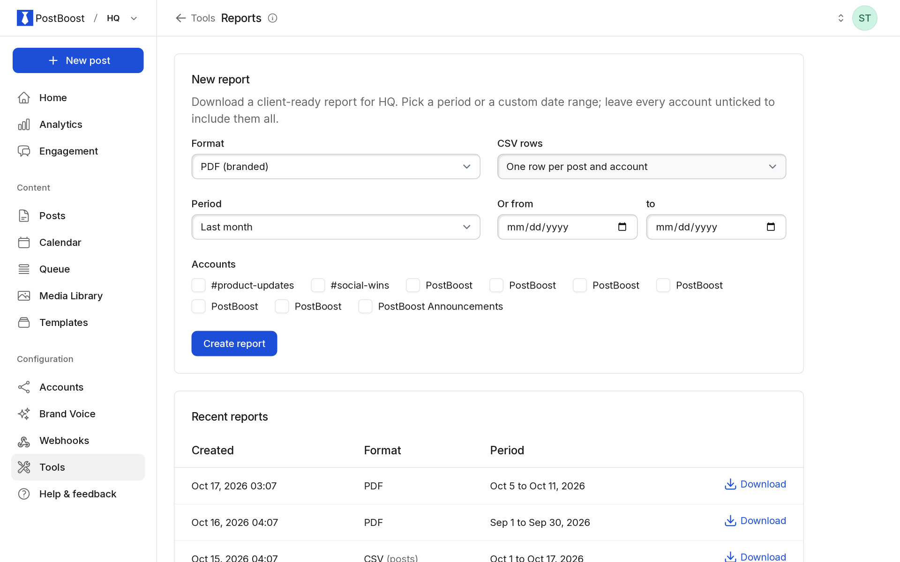900x562 pixels.
Task: Click the Tools wrench icon in sidebar
Action: click(24, 467)
